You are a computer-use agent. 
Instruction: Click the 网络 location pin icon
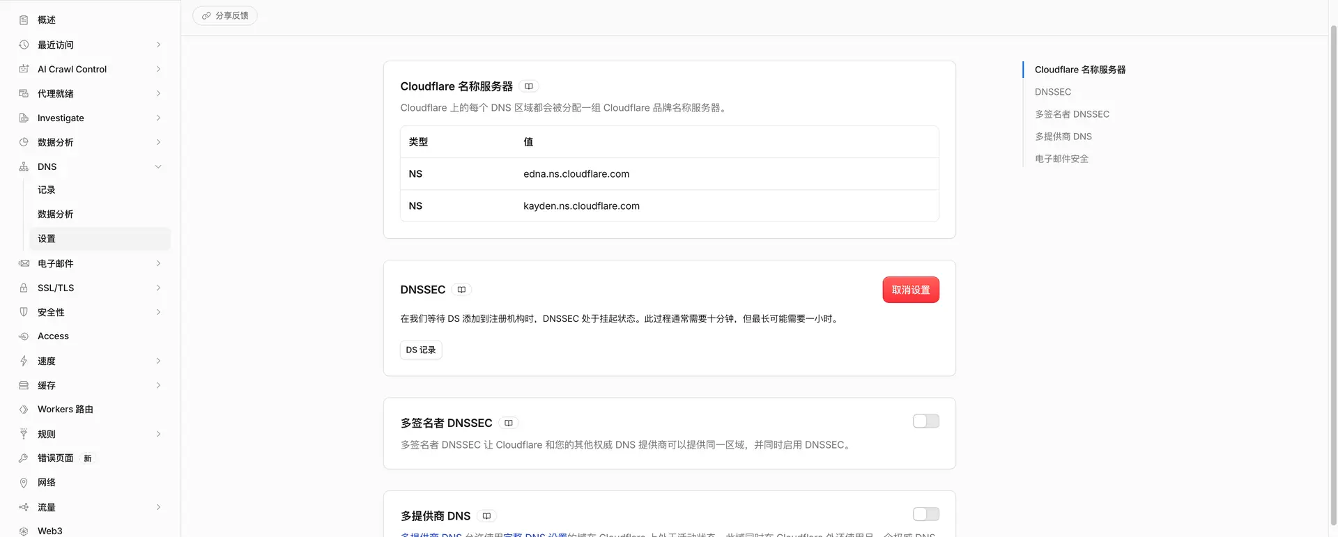pyautogui.click(x=24, y=483)
